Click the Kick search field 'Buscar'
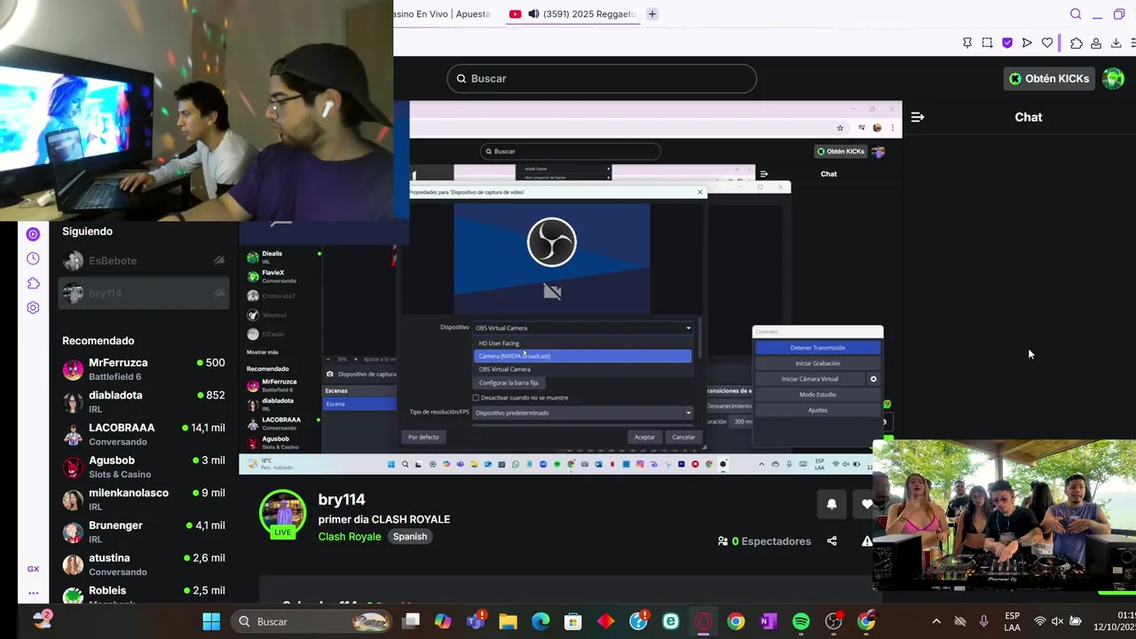The width and height of the screenshot is (1136, 639). [x=602, y=78]
